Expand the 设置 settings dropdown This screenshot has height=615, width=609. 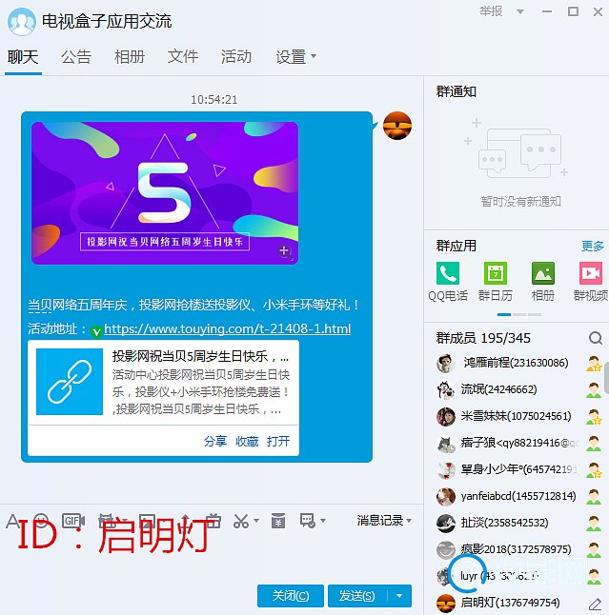314,56
